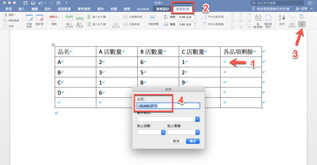Switch to the Home (常用) tab
This screenshot has width=317, height=165.
pyautogui.click(x=8, y=9)
